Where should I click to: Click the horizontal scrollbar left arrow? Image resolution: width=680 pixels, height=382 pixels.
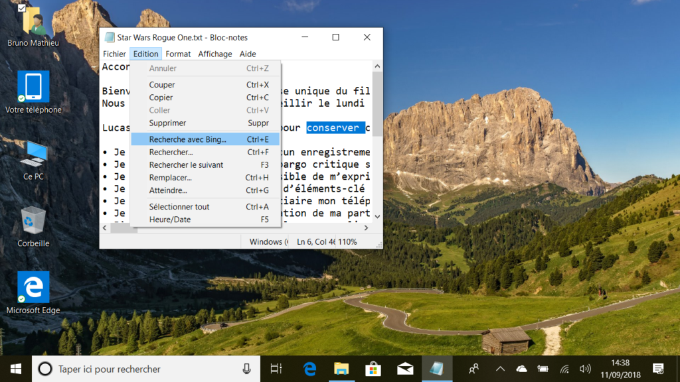click(x=104, y=228)
